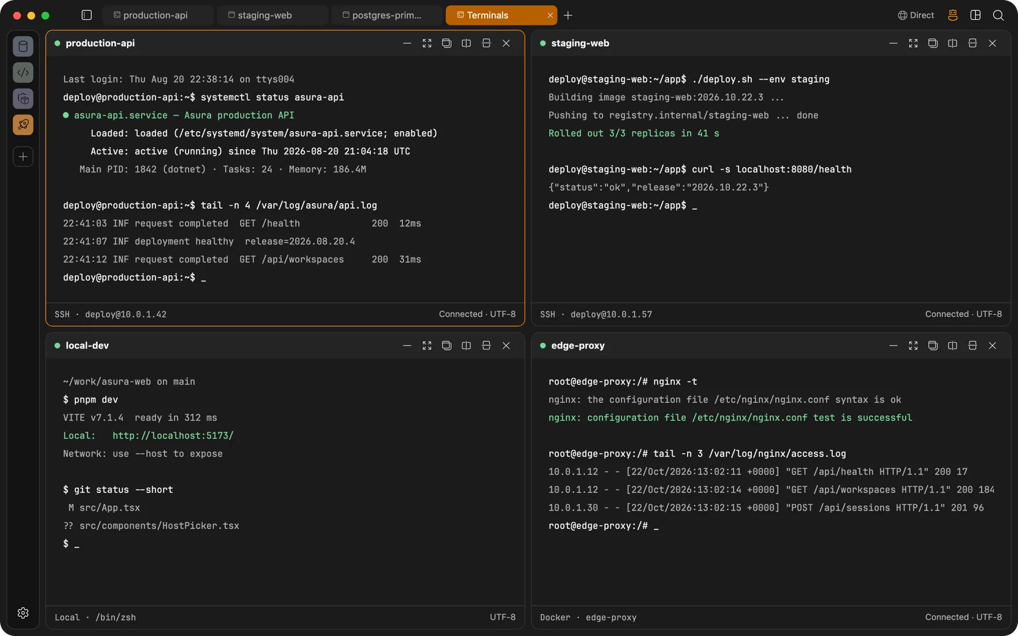Close the Terminals tab
The width and height of the screenshot is (1018, 636).
click(550, 15)
